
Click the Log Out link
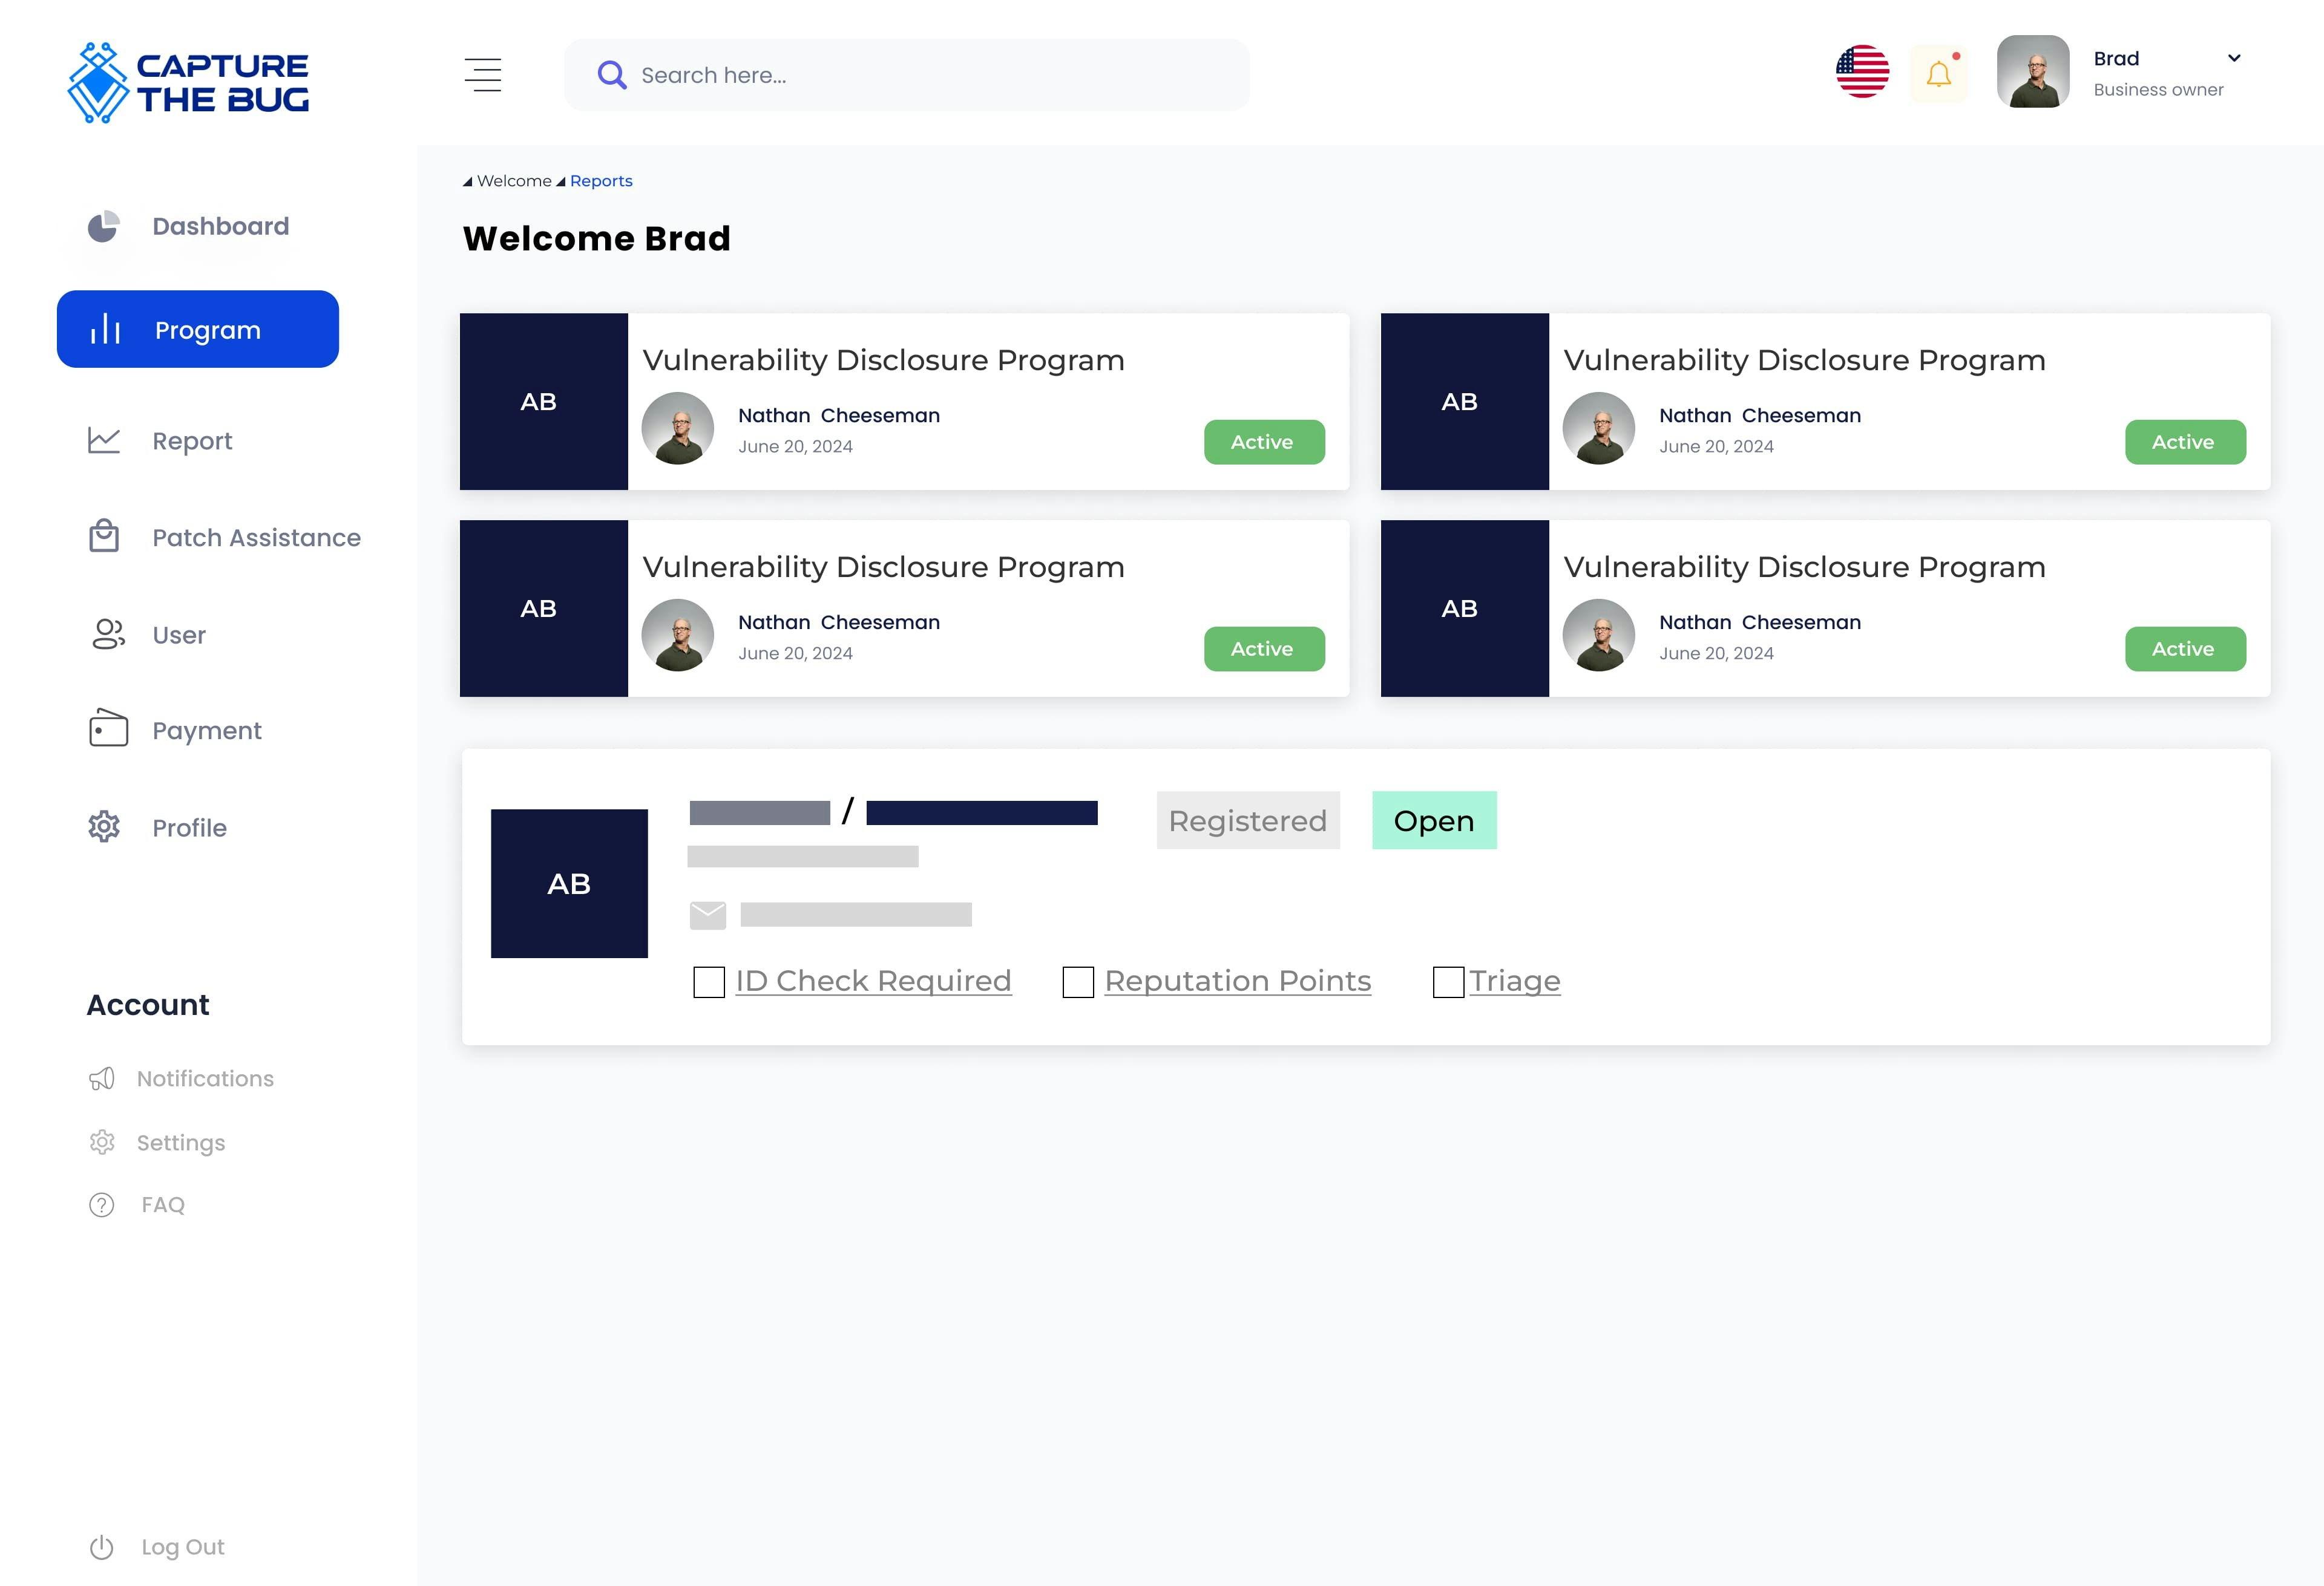click(183, 1547)
